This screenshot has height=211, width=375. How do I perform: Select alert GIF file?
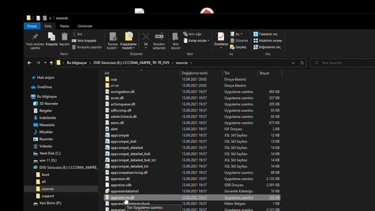click(111, 129)
